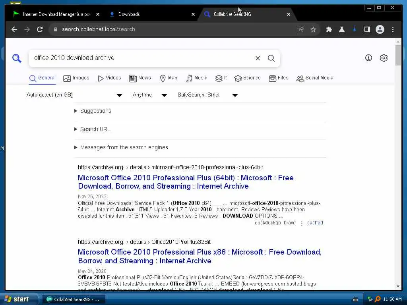Close the Downloads tab
The height and width of the screenshot is (305, 407).
tap(193, 14)
